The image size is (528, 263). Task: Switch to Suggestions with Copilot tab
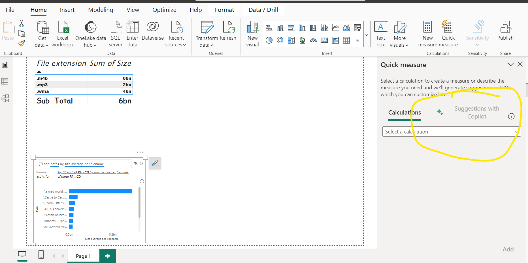tap(477, 113)
